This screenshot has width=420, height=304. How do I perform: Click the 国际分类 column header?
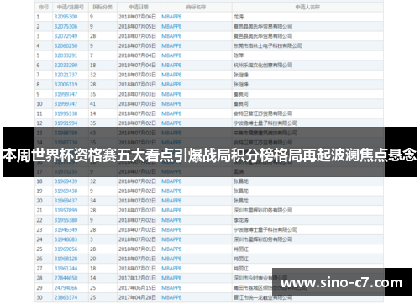102,7
